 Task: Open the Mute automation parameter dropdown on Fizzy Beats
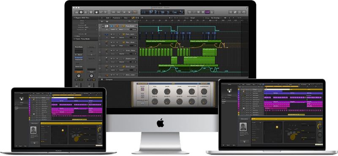[124, 29]
